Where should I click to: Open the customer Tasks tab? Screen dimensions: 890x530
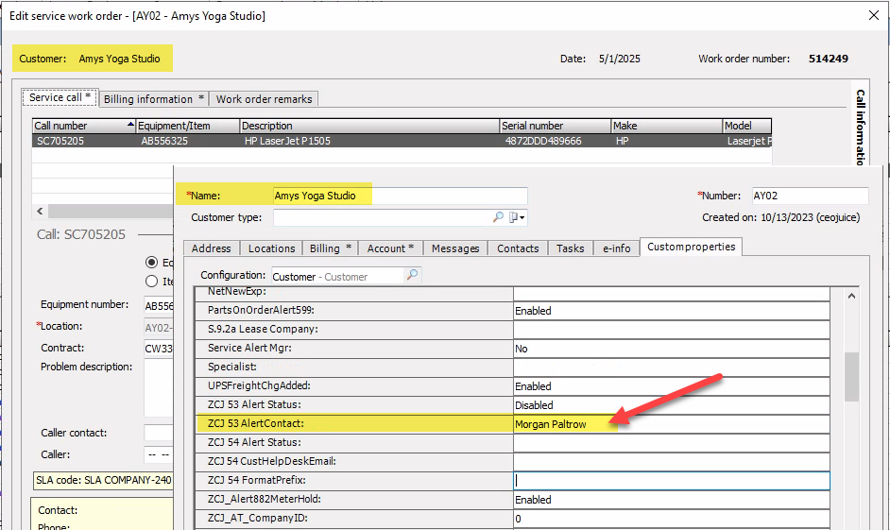point(570,248)
